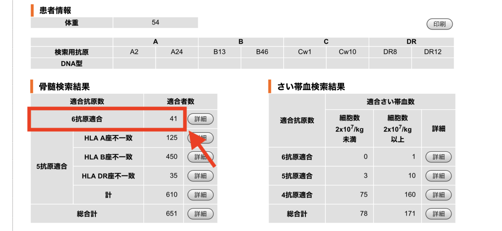Open 詳細 for bone marrow 5抗原適合 計 row
The width and height of the screenshot is (502, 231).
coord(200,195)
